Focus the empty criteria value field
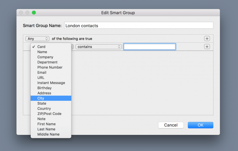Viewport: 238px width, 151px height. (150, 47)
